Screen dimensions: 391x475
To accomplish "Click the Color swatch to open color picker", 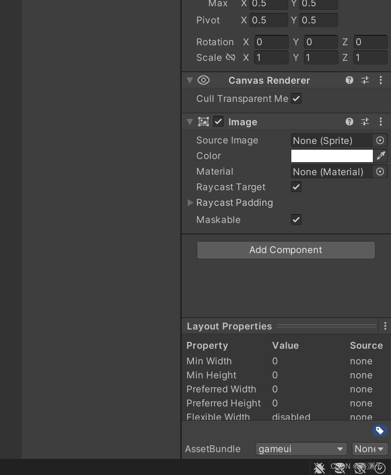I will click(332, 155).
